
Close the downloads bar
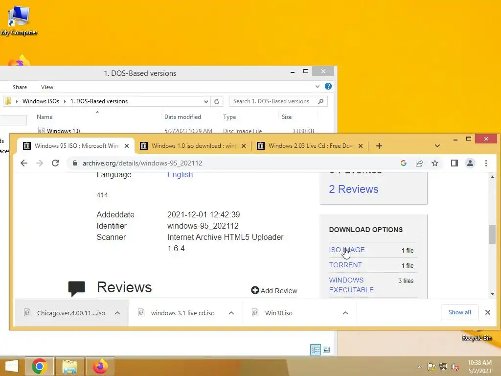(488, 312)
